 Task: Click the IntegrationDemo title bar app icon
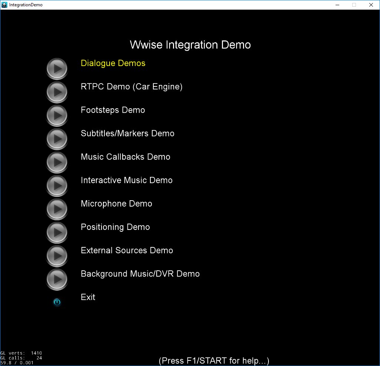[4, 5]
